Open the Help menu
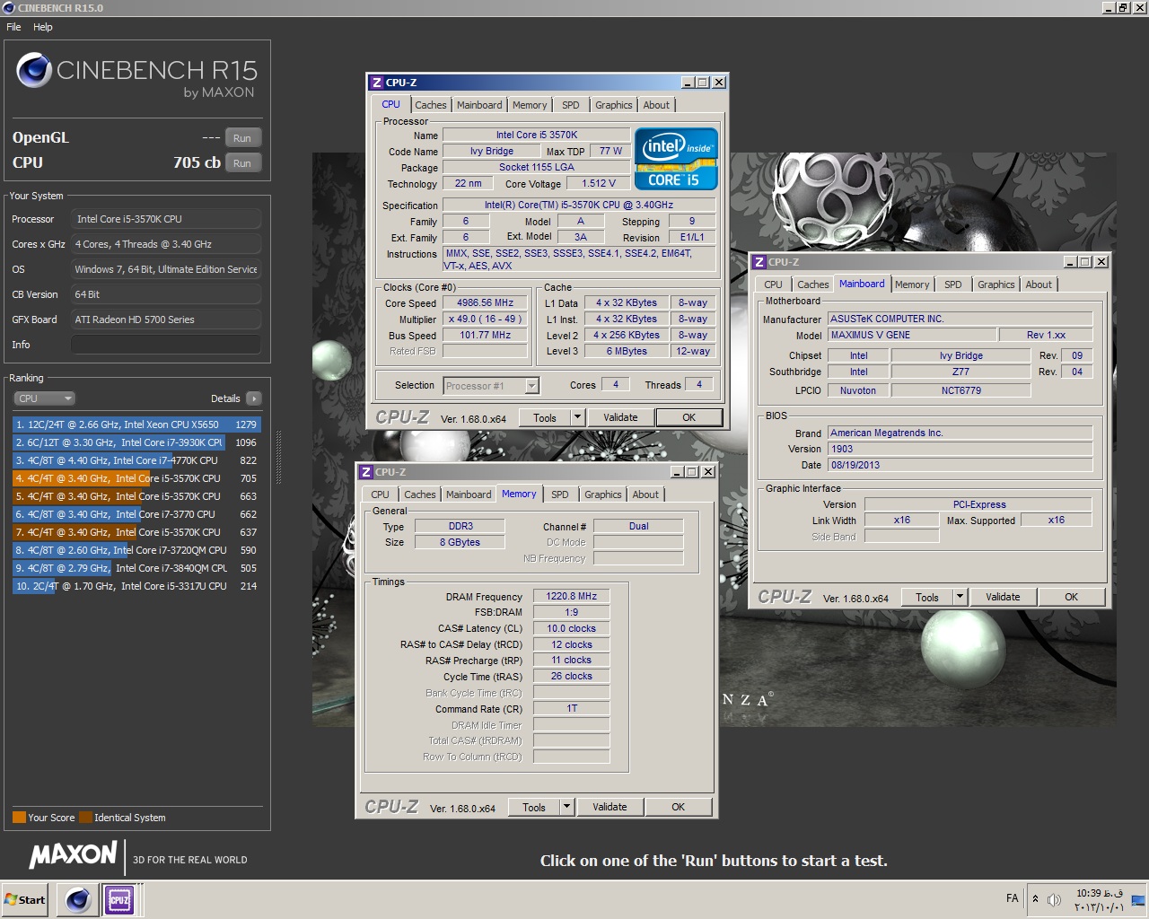 coord(43,27)
